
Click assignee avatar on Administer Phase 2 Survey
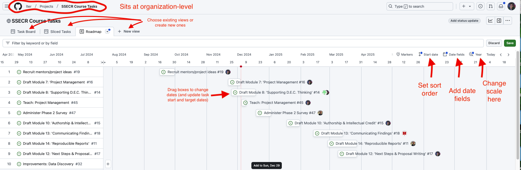320,113
